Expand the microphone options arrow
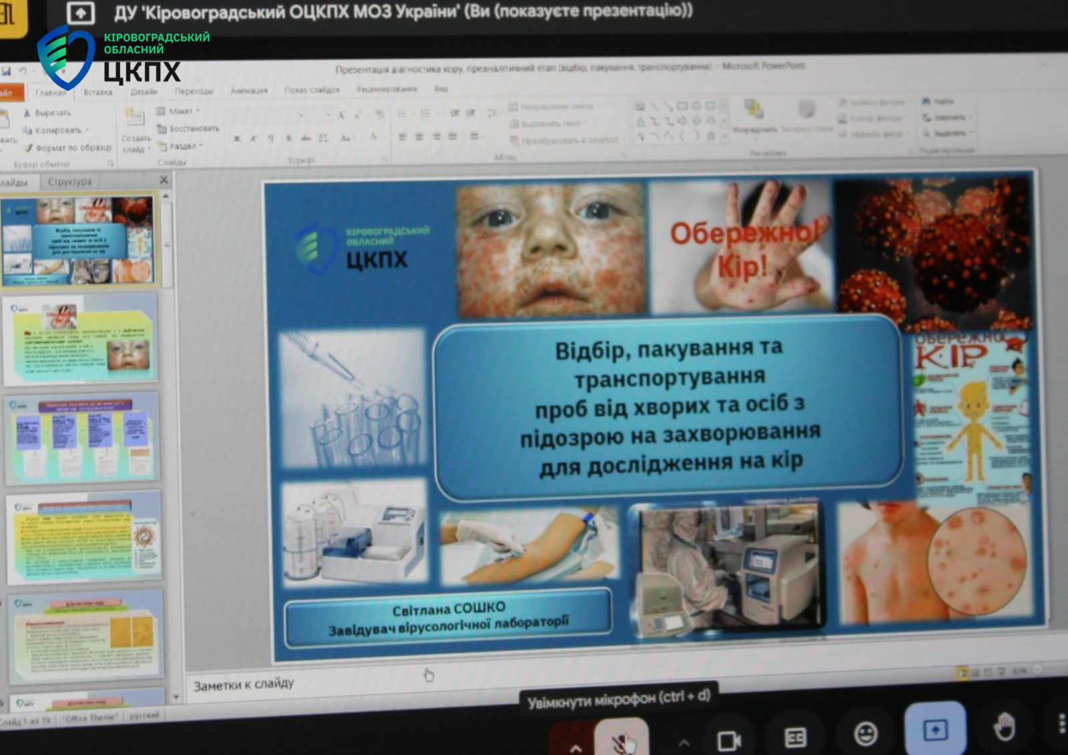 point(575,746)
